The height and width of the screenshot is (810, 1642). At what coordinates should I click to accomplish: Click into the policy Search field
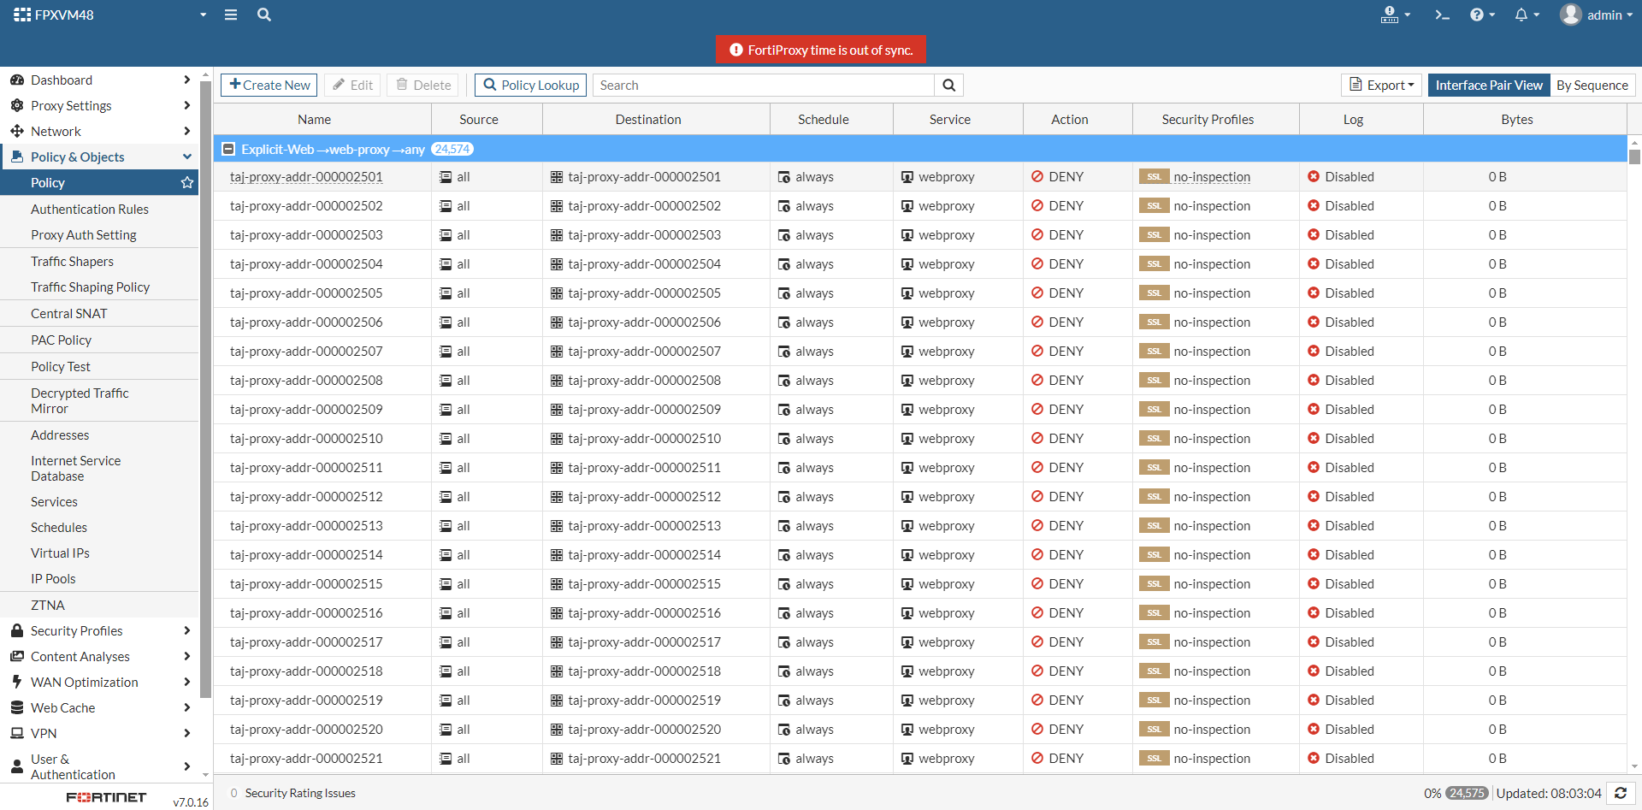[763, 85]
